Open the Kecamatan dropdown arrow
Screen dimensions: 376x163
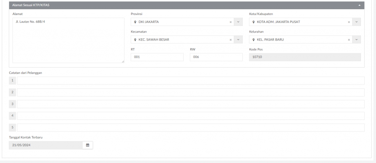click(238, 39)
